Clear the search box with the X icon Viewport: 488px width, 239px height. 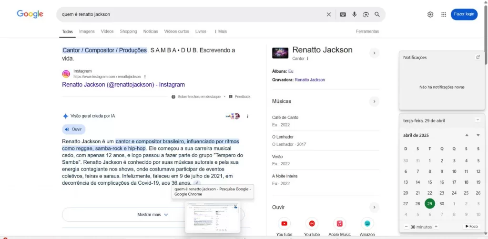328,14
